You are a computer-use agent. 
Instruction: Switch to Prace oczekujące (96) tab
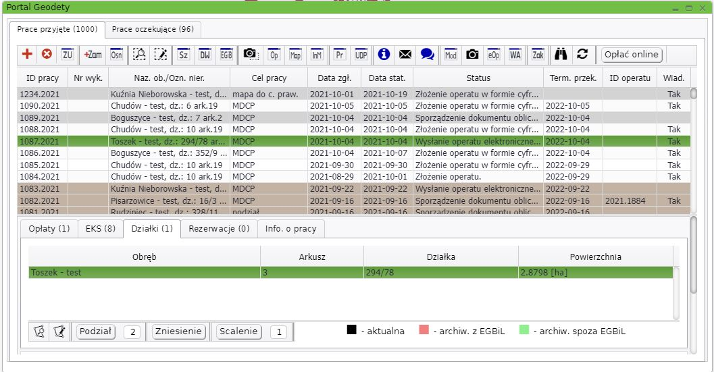[153, 29]
